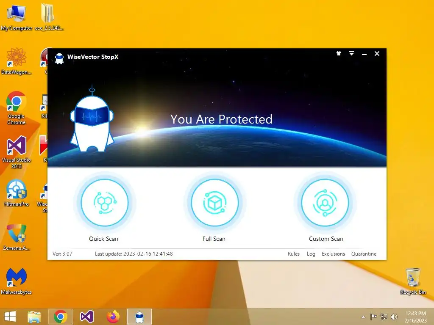The image size is (434, 325).
Task: Open the Windows Start button
Action: tap(10, 317)
